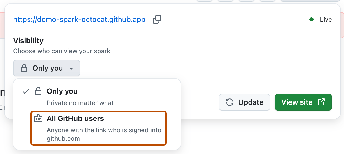
Task: Click the briefcase icon next to All GitHub users
Action: click(39, 118)
